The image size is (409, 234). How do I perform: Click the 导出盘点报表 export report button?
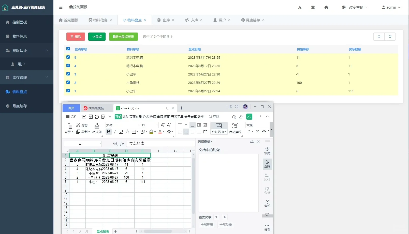[123, 37]
